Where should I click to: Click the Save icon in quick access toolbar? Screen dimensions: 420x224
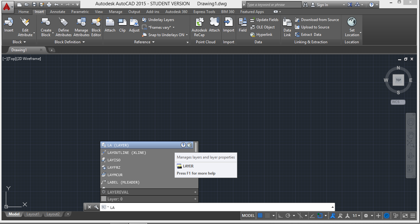tap(34, 4)
